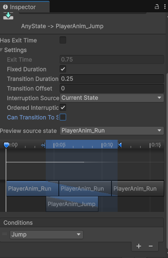The height and width of the screenshot is (258, 168).
Task: Collapse the Settings foldout
Action: coord(2,50)
